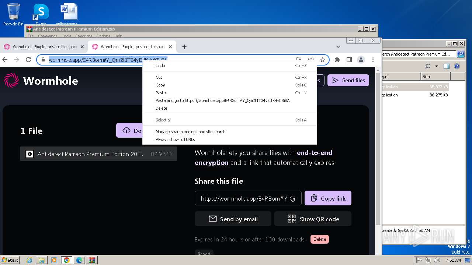Close the active Wormhole tab

click(x=170, y=47)
